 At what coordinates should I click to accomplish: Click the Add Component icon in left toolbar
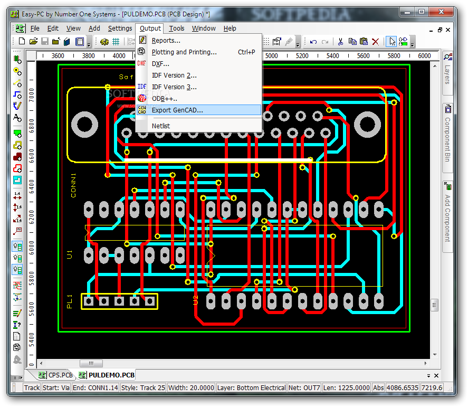(17, 60)
